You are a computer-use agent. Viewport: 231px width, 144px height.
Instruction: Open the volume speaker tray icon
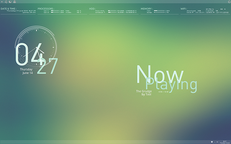(217, 142)
